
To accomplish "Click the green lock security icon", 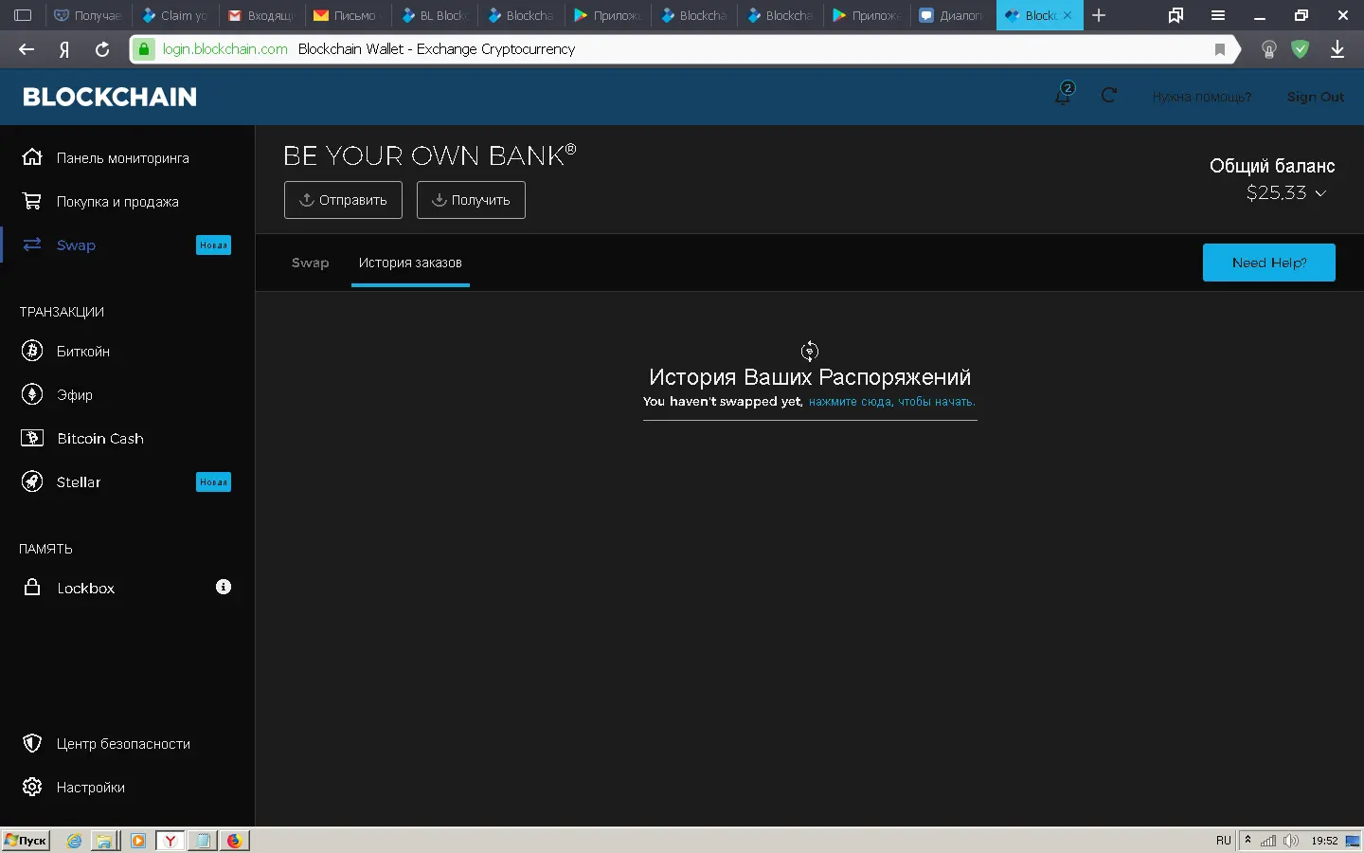I will (143, 49).
